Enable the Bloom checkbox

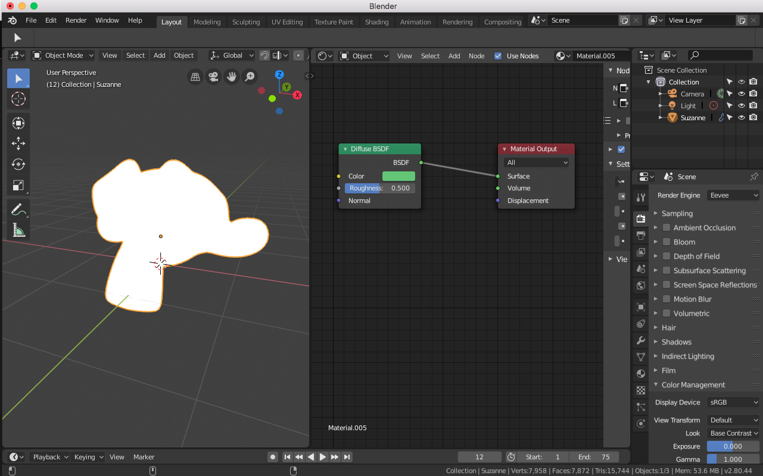[666, 242]
